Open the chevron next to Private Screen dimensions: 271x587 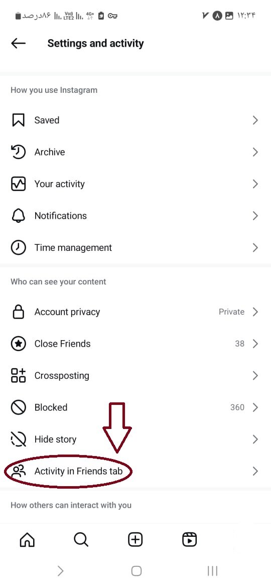click(x=255, y=312)
